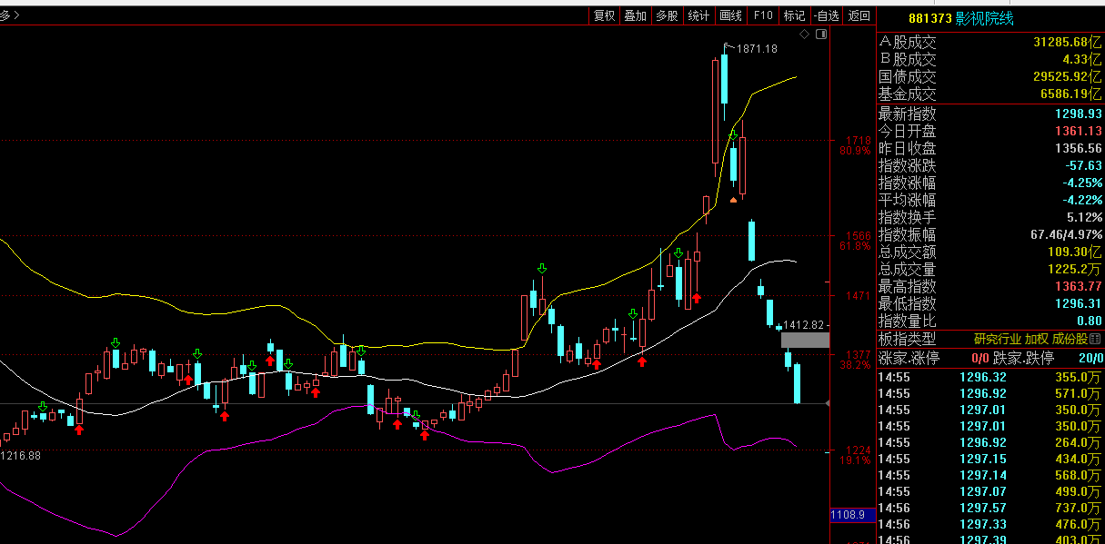Open the 成份股 list icon
This screenshot has height=544, width=1105.
[1095, 340]
